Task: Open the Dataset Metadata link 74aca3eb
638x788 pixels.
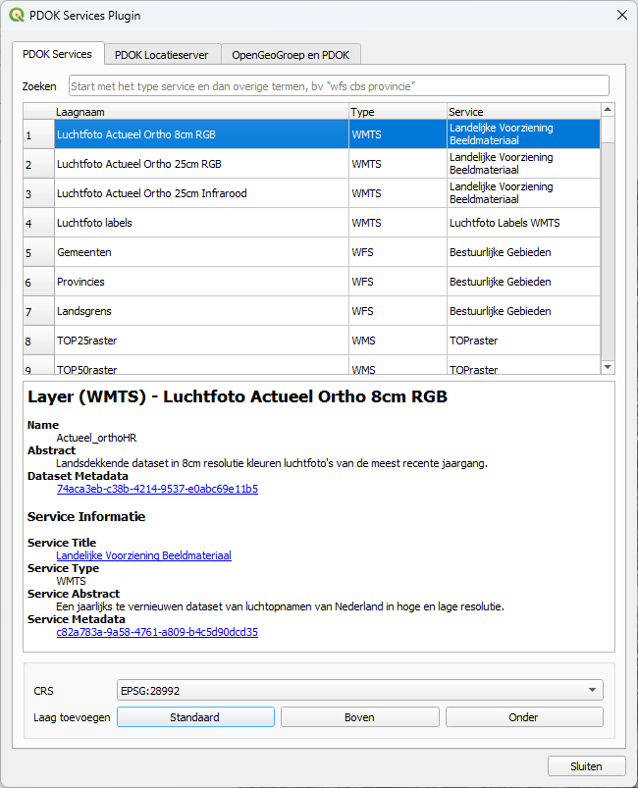Action: tap(157, 489)
